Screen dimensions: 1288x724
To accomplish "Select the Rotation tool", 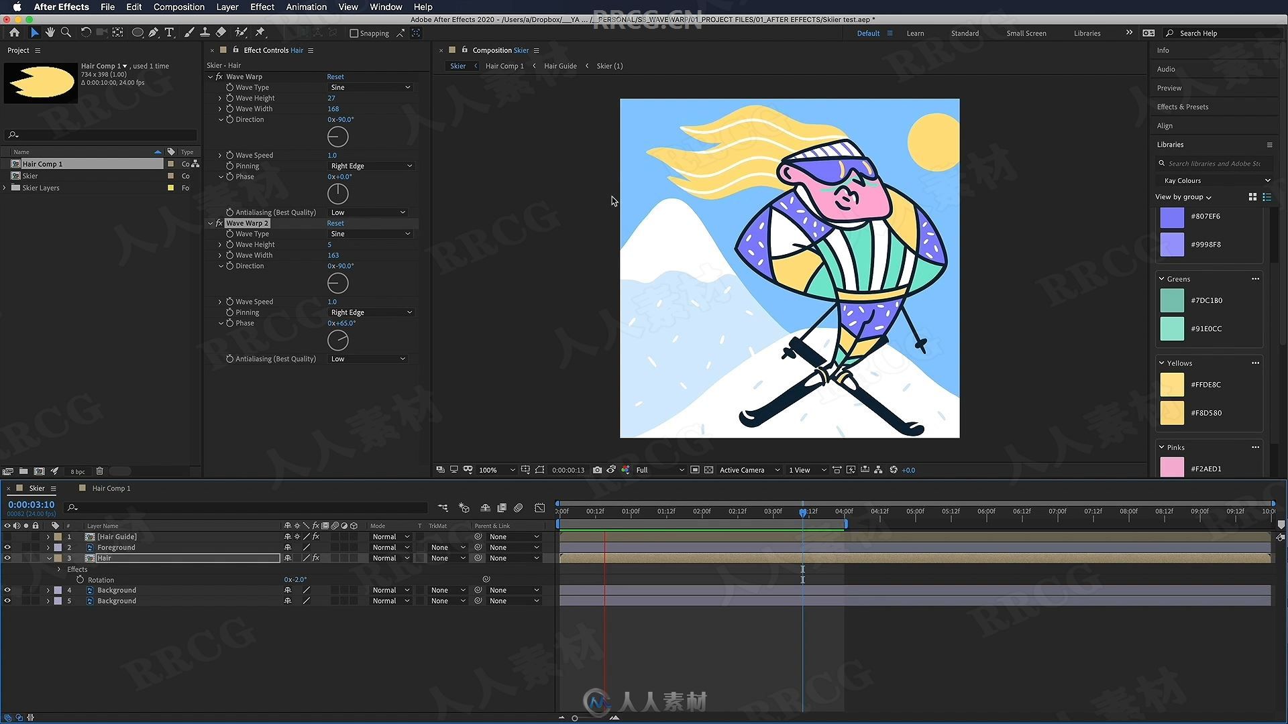I will pyautogui.click(x=86, y=32).
